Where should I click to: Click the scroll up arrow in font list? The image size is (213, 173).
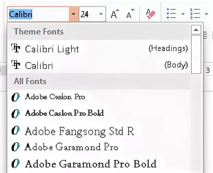click(x=196, y=30)
